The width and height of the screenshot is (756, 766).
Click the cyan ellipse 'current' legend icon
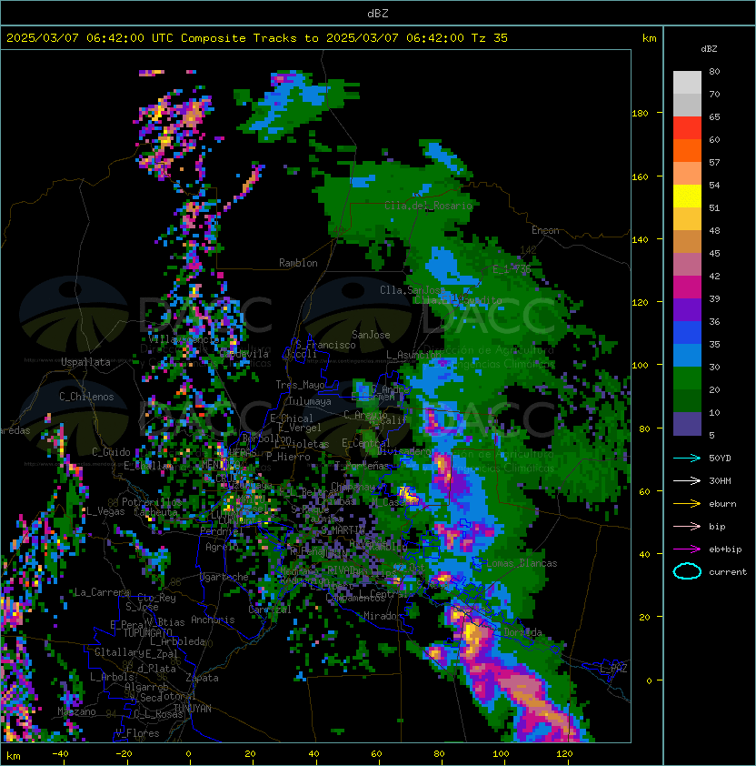(687, 571)
